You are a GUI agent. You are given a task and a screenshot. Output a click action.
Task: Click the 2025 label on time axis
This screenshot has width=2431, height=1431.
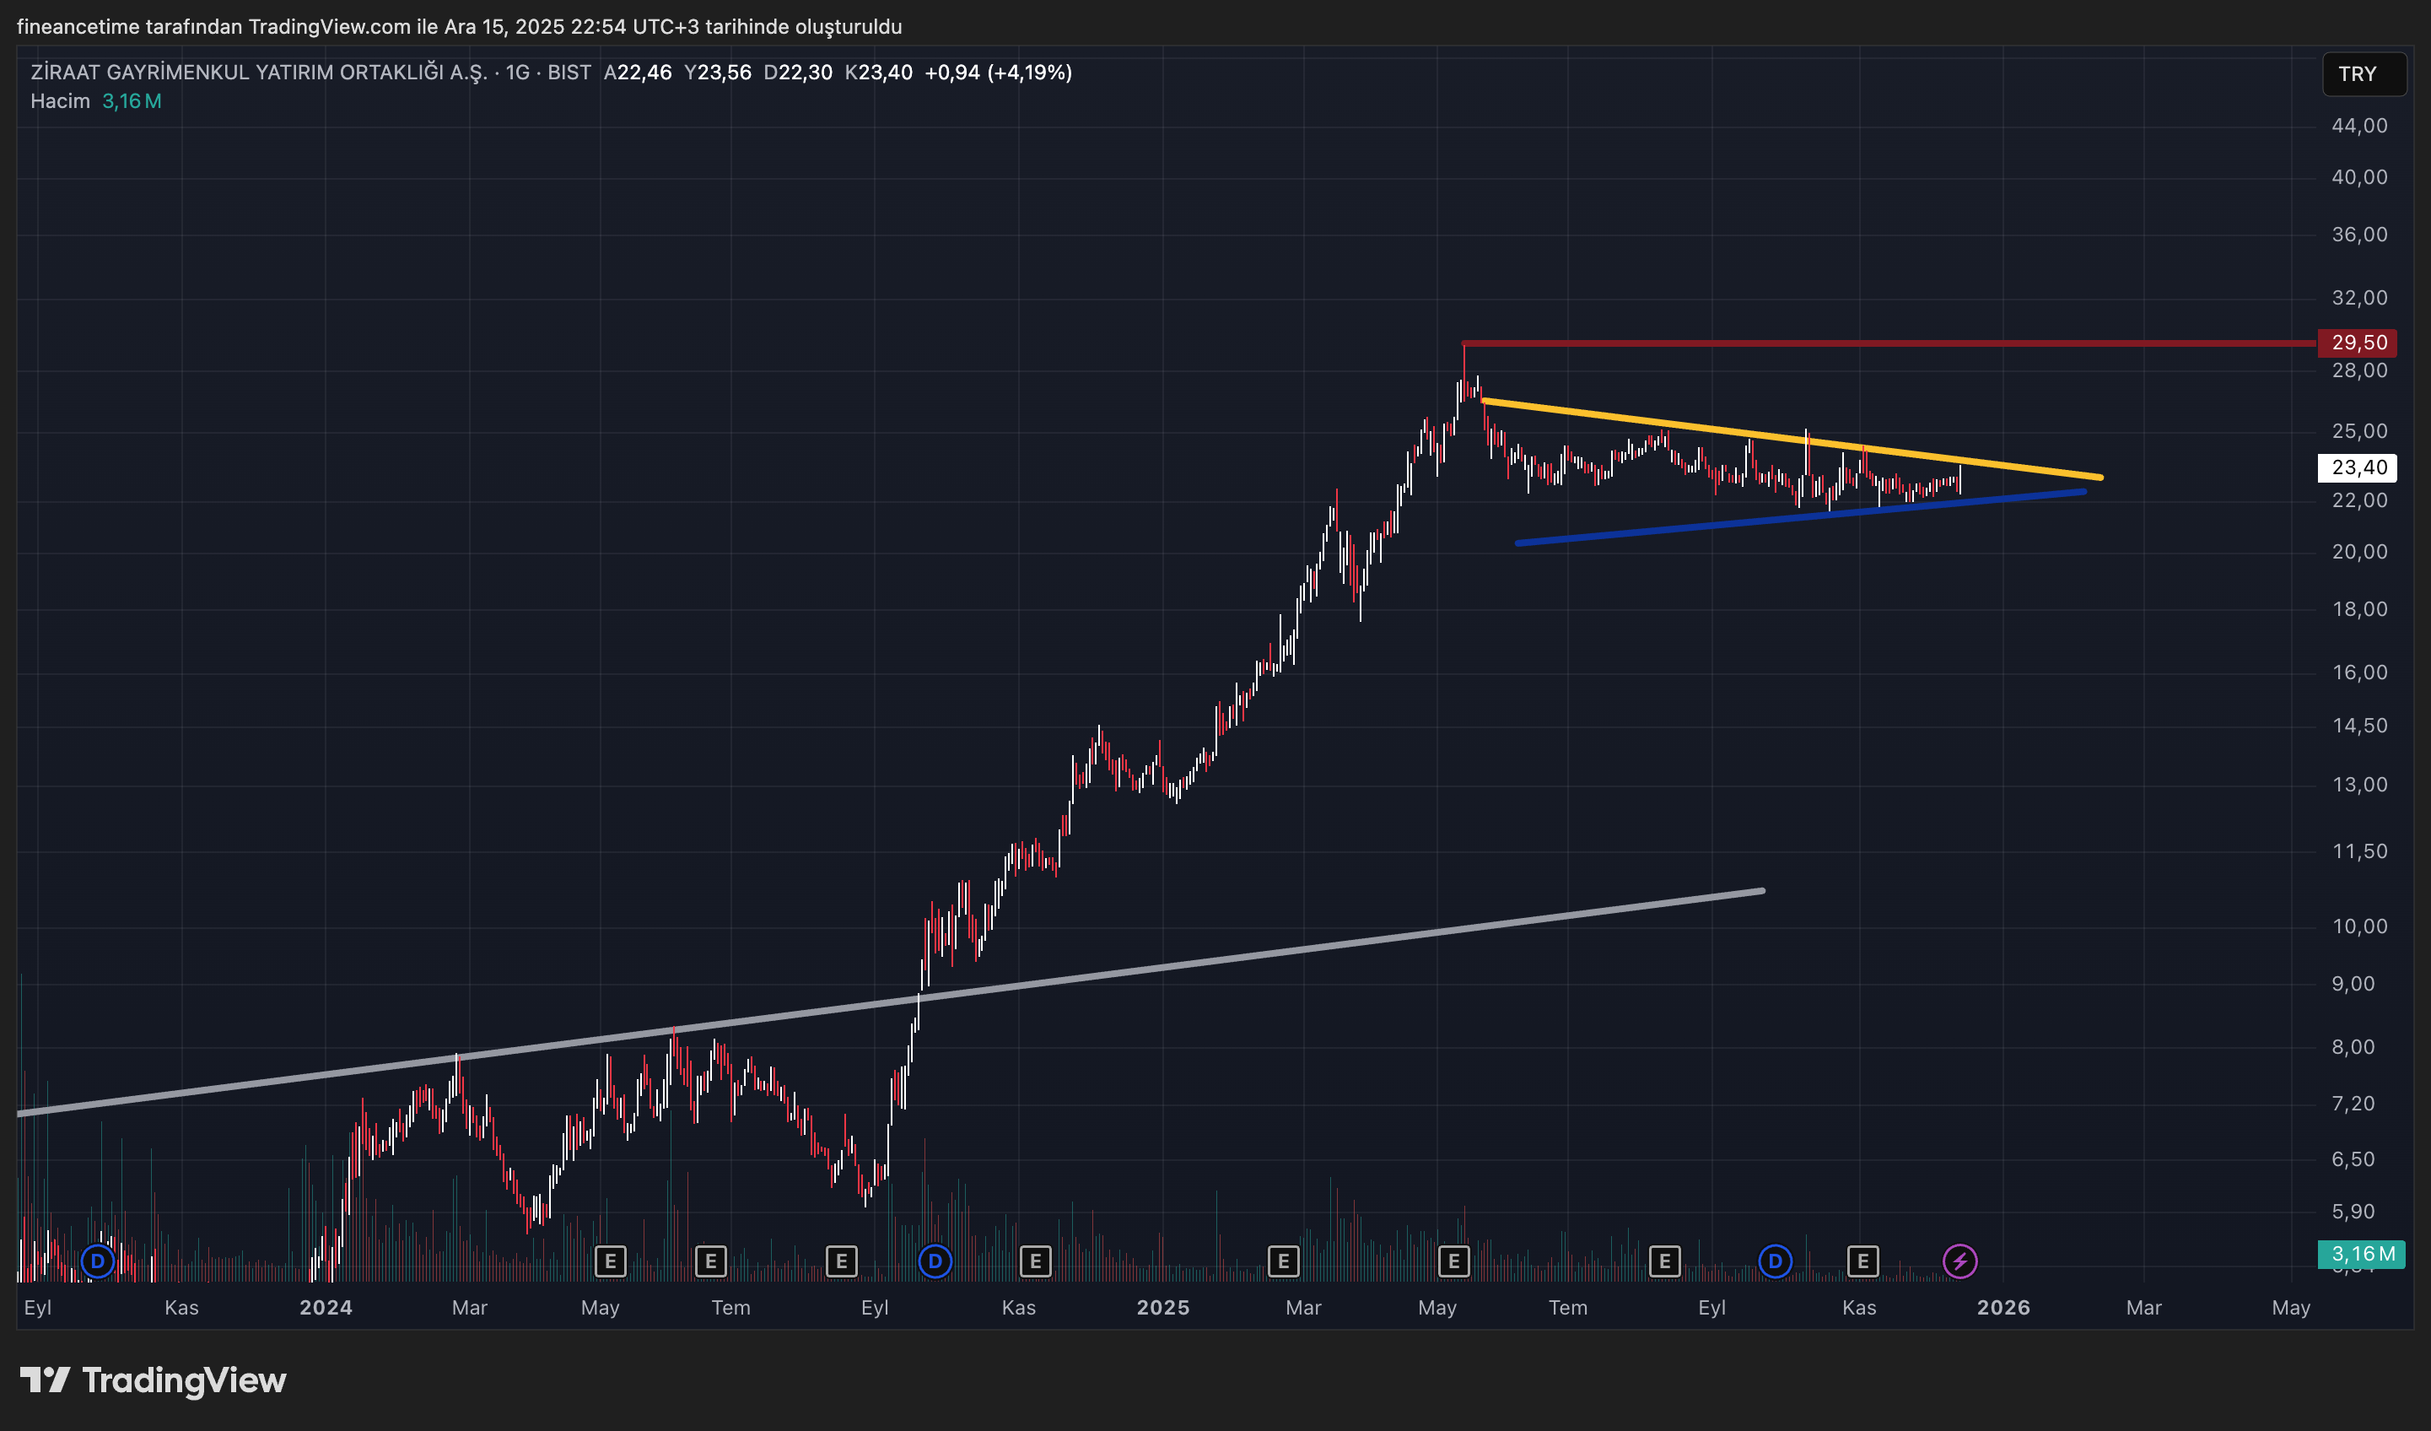coord(1162,1308)
